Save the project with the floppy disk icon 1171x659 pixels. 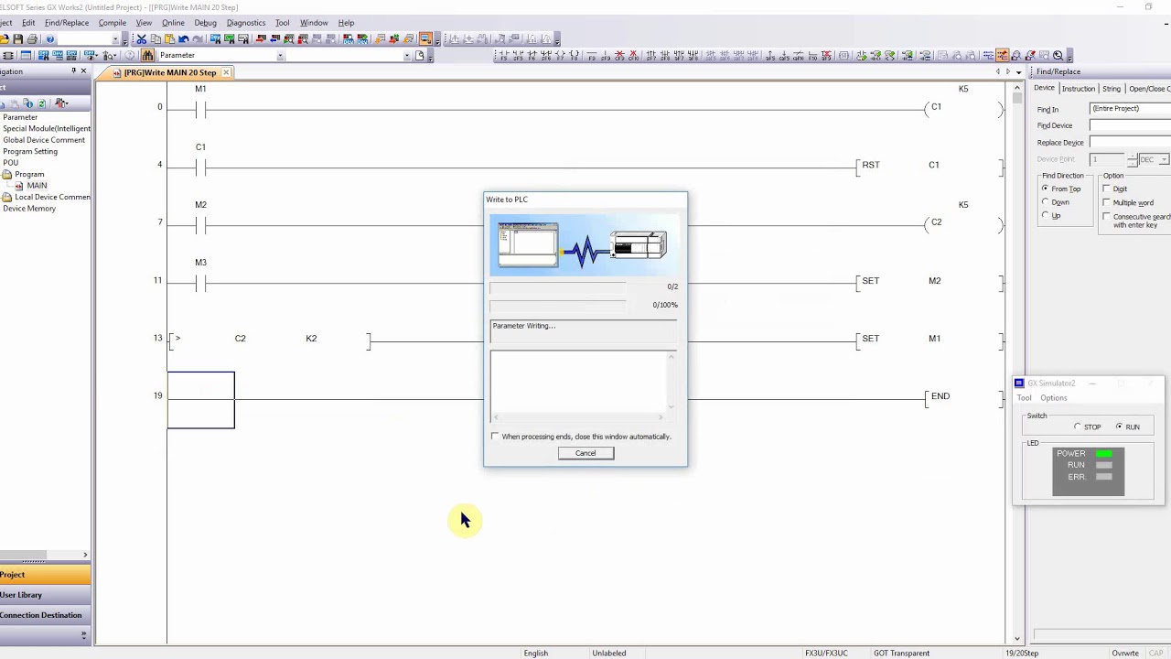click(17, 39)
